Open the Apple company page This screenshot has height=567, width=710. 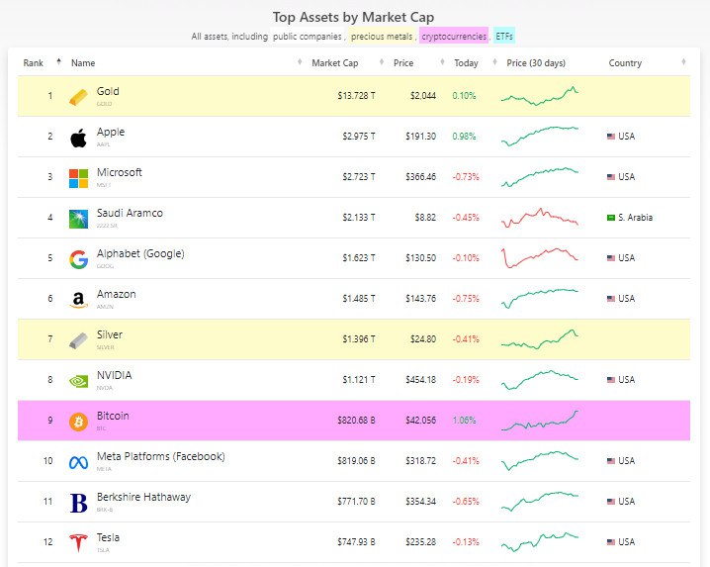pyautogui.click(x=111, y=132)
